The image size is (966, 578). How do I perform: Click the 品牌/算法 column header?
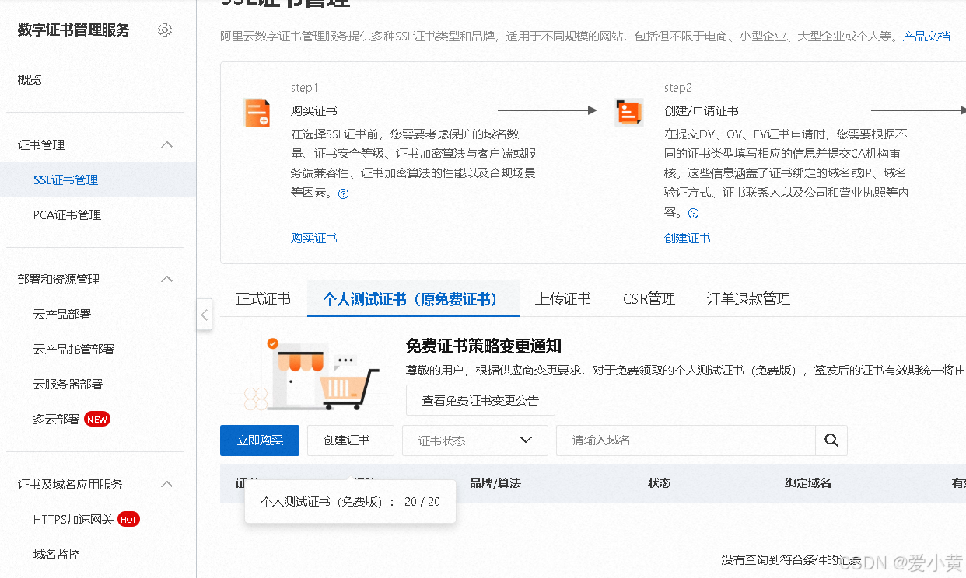495,483
